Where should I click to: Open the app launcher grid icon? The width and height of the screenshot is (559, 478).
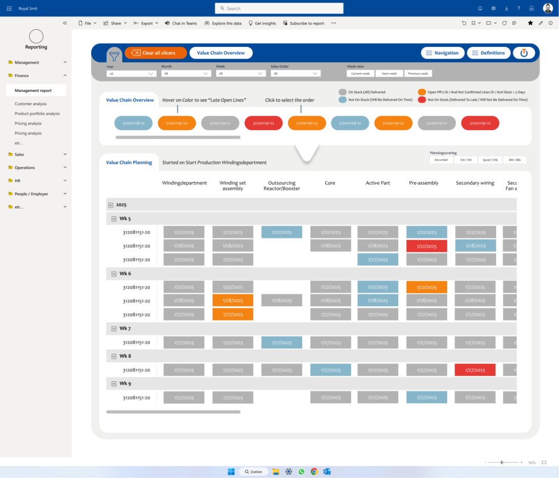(x=9, y=9)
